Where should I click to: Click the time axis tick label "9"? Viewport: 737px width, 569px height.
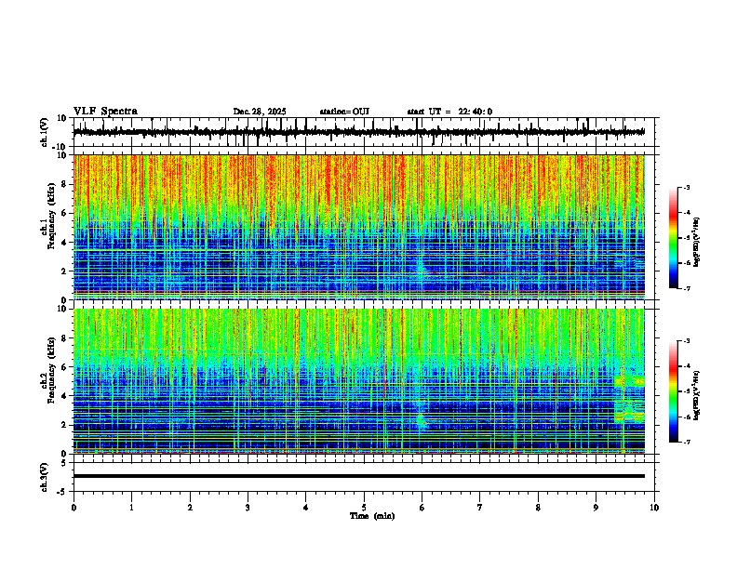596,508
